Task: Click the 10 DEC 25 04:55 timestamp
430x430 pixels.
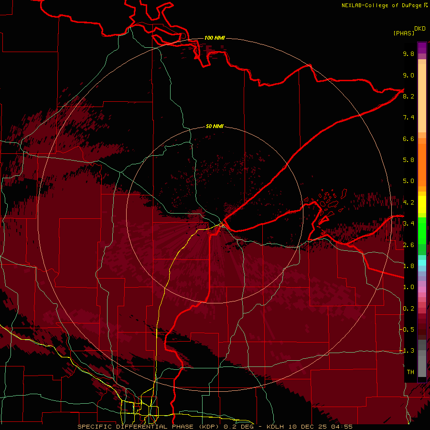Action: coord(320,427)
